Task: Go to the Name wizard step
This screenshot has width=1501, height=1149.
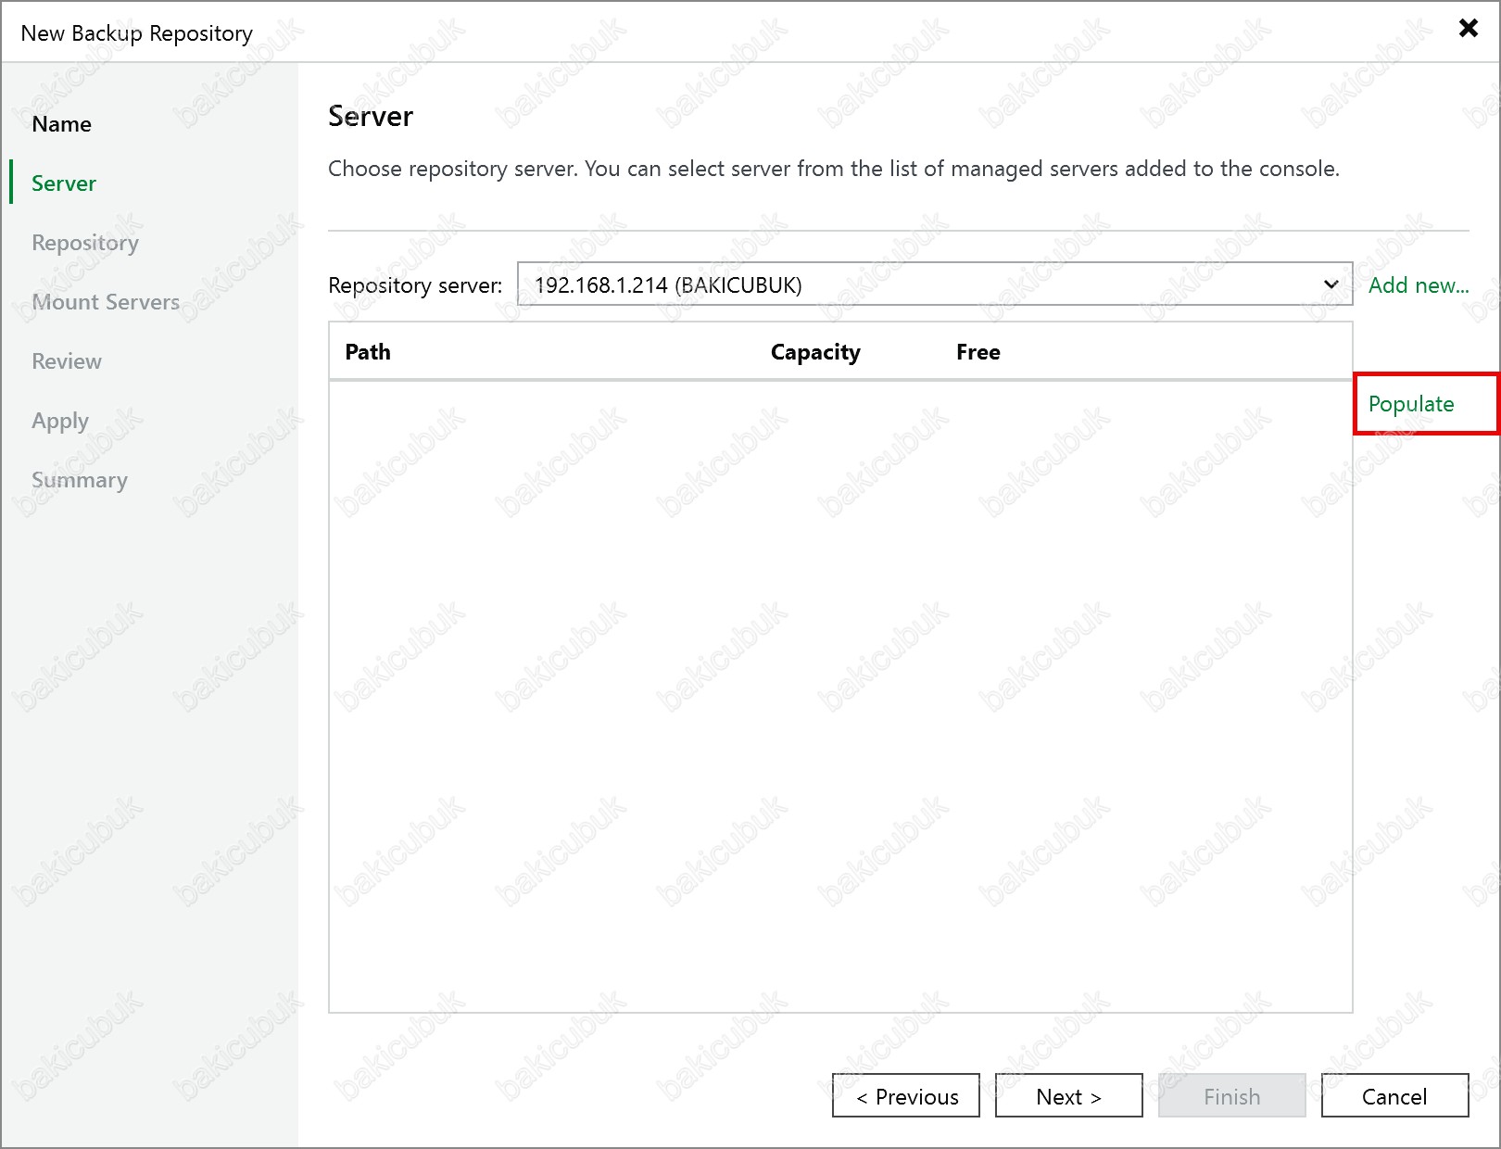Action: point(61,124)
